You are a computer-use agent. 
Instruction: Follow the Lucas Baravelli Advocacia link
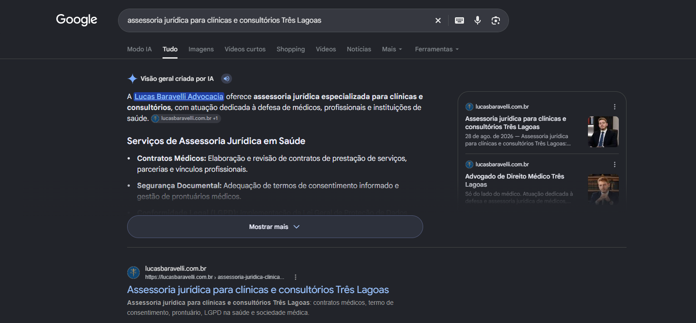(179, 96)
